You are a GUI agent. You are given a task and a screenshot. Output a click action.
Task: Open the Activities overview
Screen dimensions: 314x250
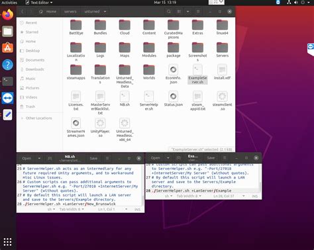tap(9, 3)
